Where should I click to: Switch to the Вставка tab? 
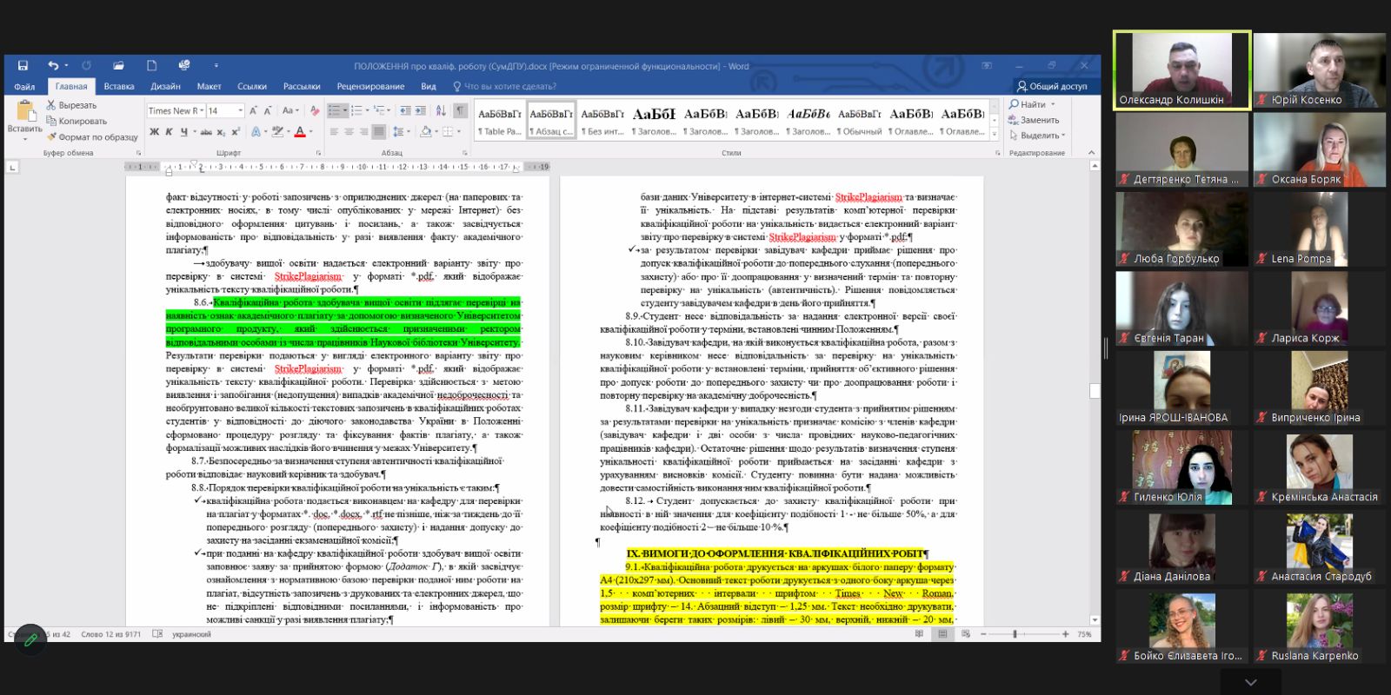[119, 86]
